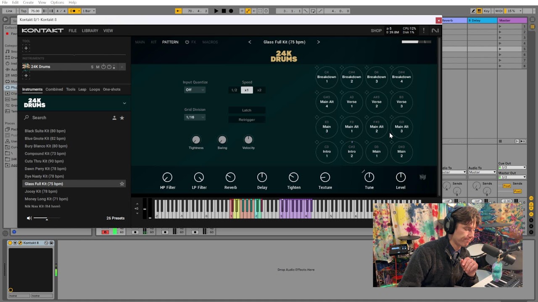Stop playback in Ableton transport

point(224,11)
